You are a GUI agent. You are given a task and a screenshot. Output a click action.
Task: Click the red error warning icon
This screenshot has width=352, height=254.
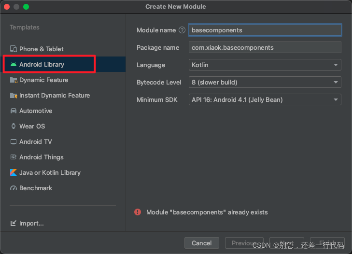(138, 212)
